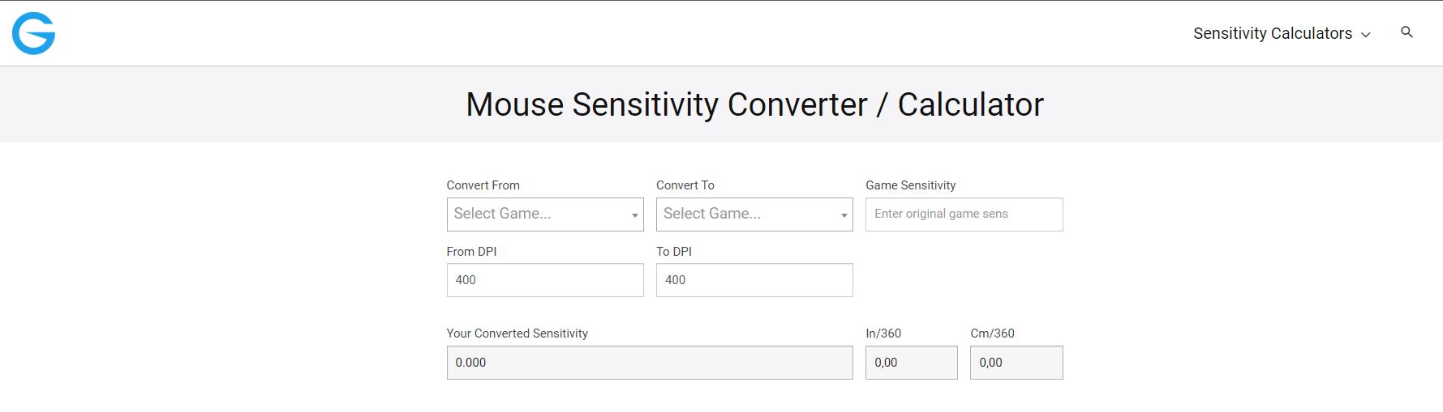Expand the chevron beside Sensitivity Calculators
This screenshot has width=1443, height=412.
1365,35
